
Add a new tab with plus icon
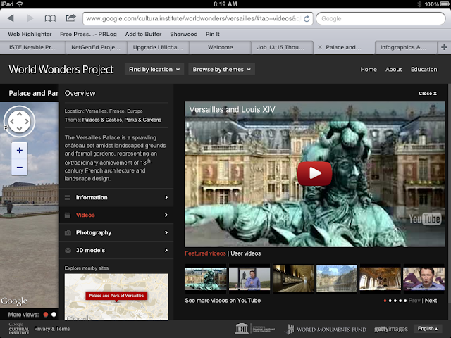[x=444, y=47]
